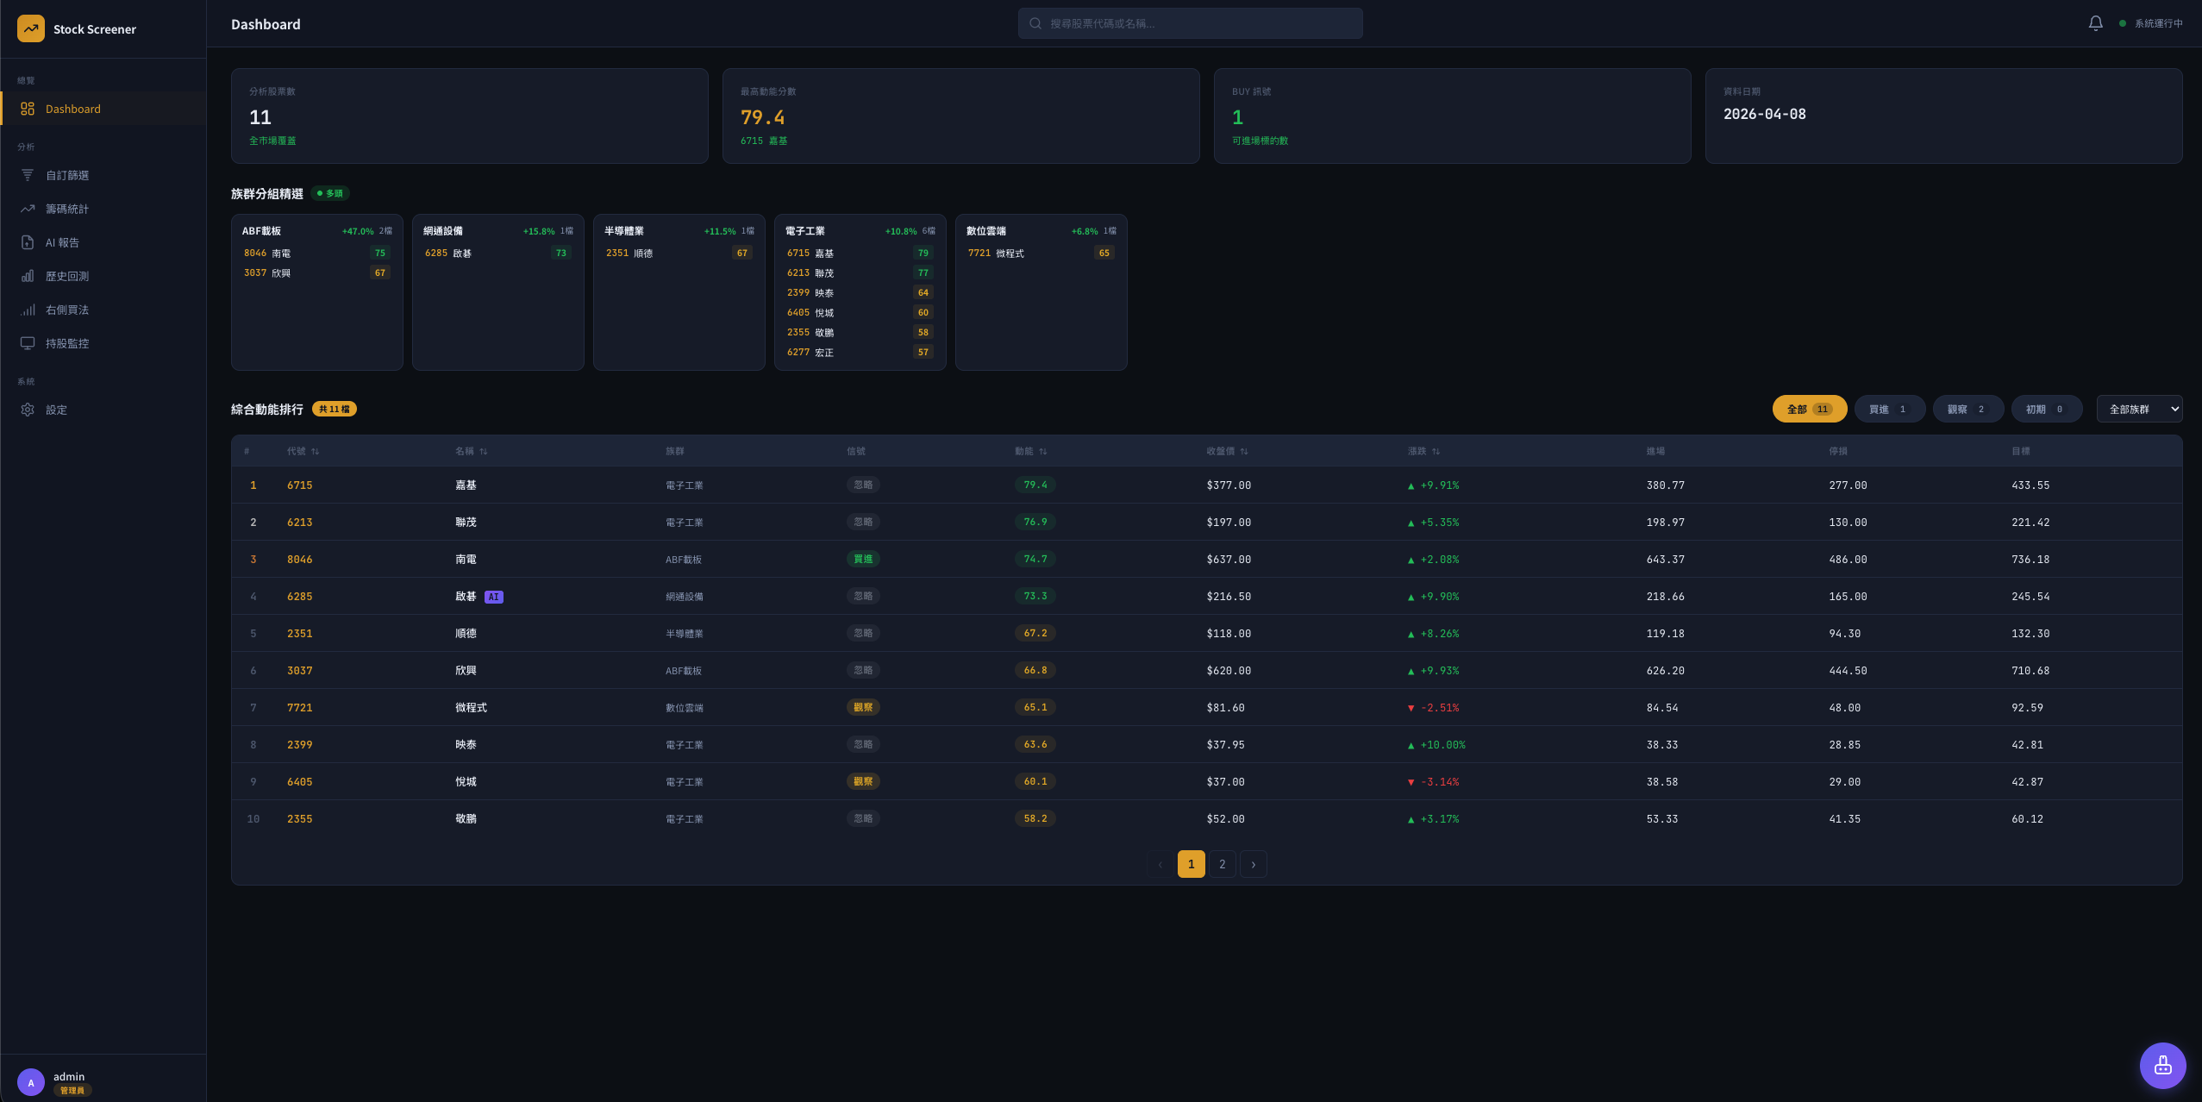
Task: Open 右側買法 sidebar item
Action: tap(67, 310)
